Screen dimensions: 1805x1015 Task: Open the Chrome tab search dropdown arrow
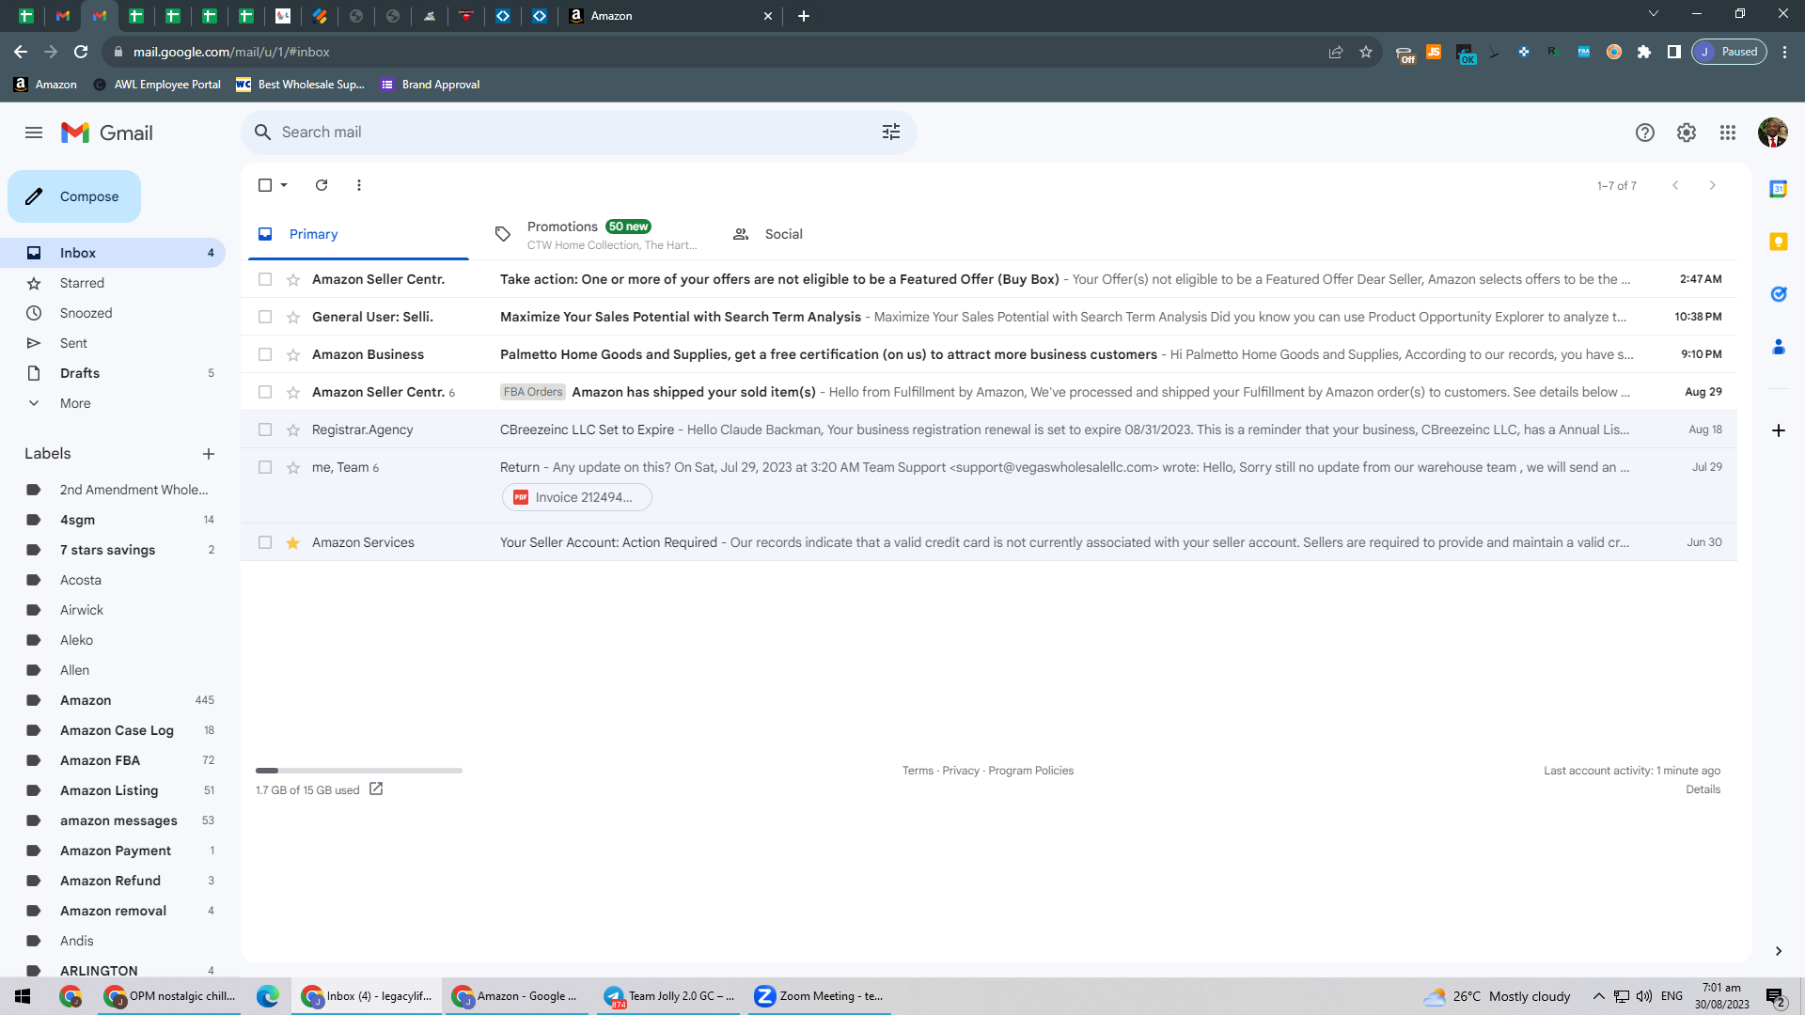tap(1654, 14)
